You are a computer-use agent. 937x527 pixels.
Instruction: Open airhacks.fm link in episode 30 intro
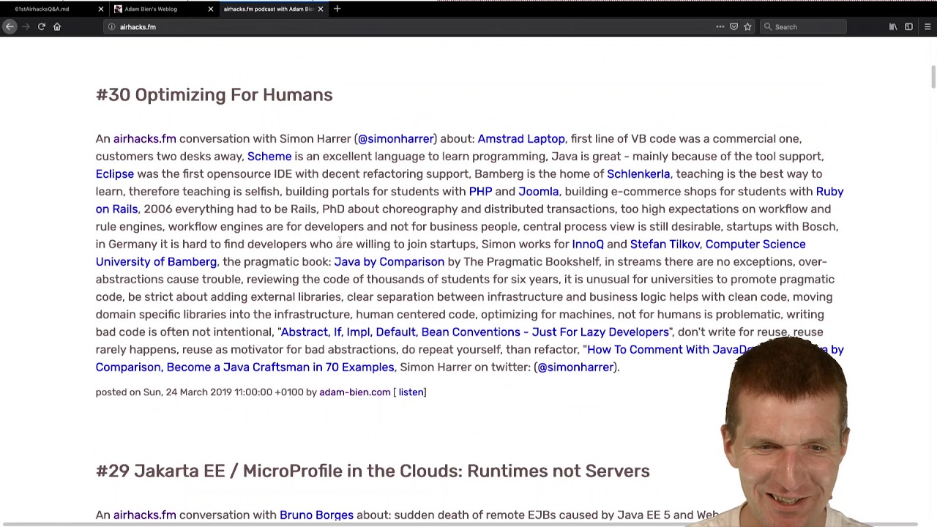coord(145,138)
